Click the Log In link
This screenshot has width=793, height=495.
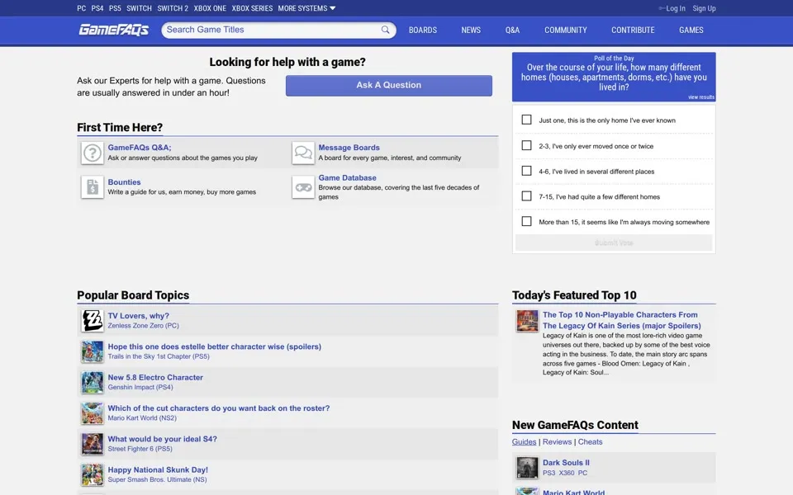672,8
